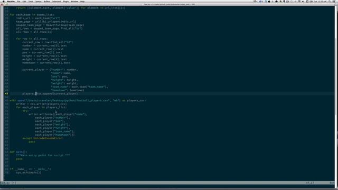Click the 'for each_team in teams_list:' line
Viewport: 338px width, 190px height.
tap(32, 15)
